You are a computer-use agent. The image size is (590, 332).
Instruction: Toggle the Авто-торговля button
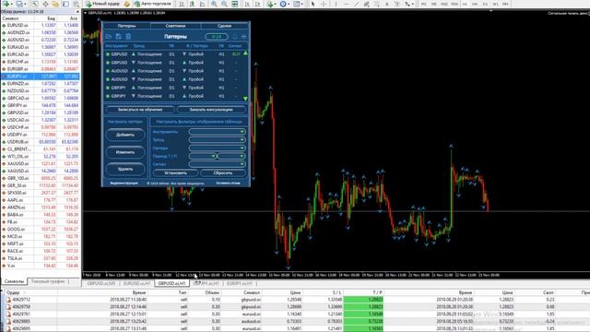click(x=152, y=4)
